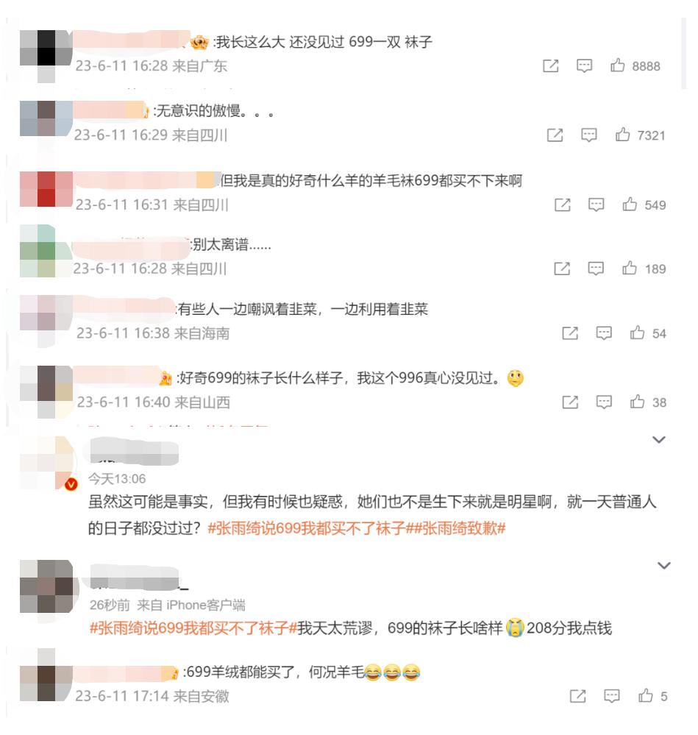The image size is (698, 735).
Task: Forward the 别太离谱 comment
Action: click(x=562, y=269)
